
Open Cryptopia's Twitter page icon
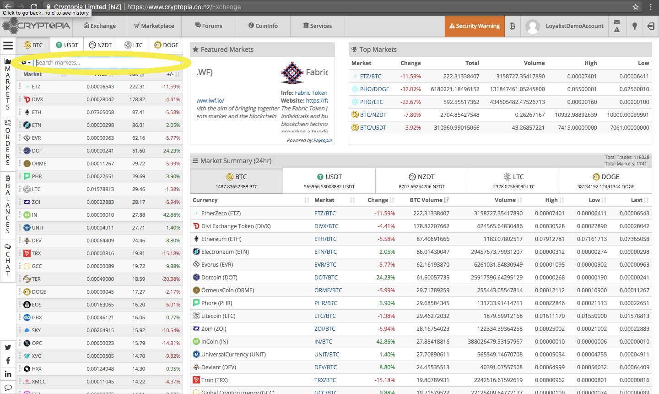[x=8, y=348]
